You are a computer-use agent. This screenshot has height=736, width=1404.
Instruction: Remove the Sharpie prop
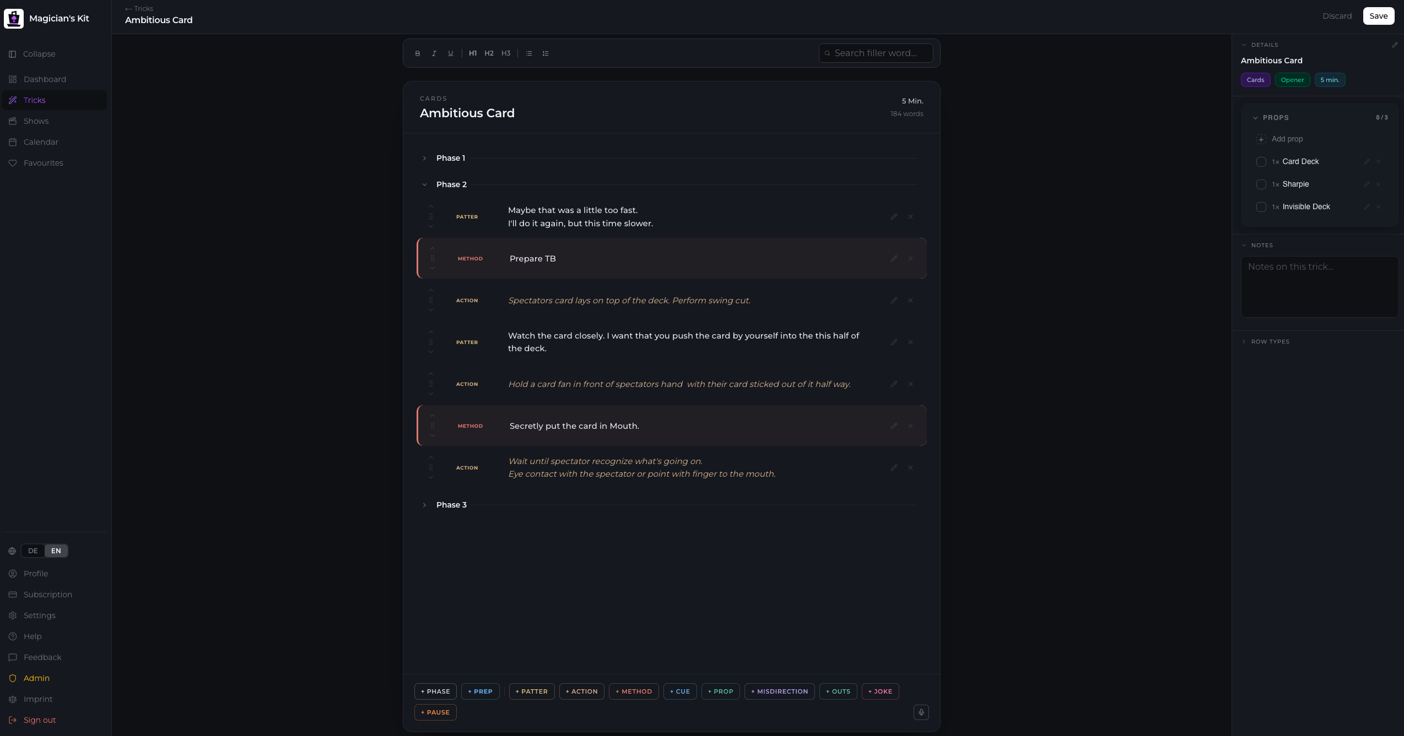pos(1379,184)
